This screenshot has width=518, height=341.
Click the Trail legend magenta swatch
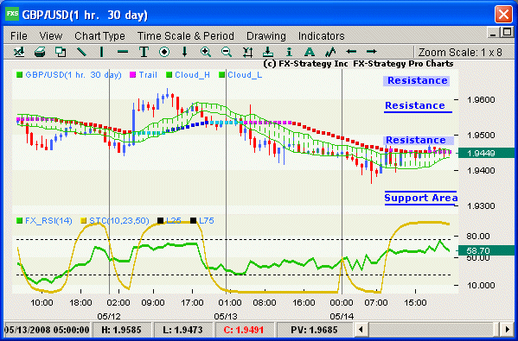coord(132,75)
